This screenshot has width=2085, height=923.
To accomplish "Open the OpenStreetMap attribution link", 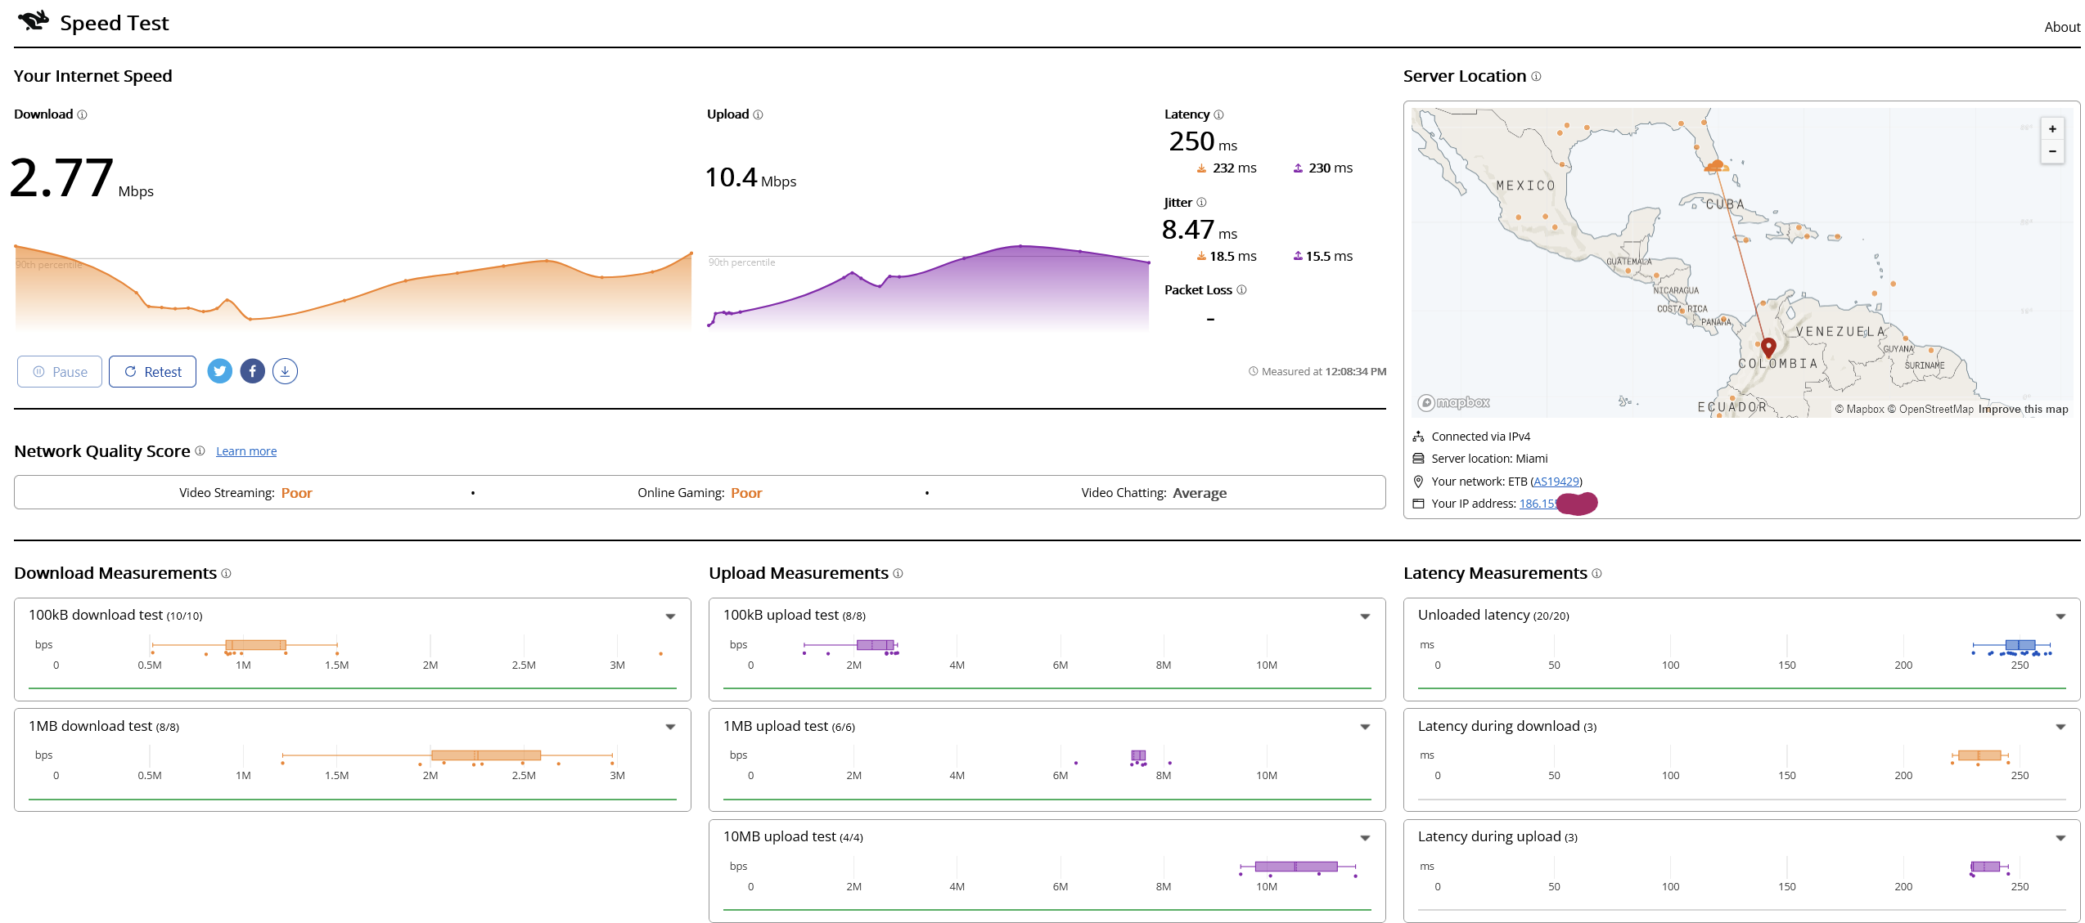I will point(1930,409).
